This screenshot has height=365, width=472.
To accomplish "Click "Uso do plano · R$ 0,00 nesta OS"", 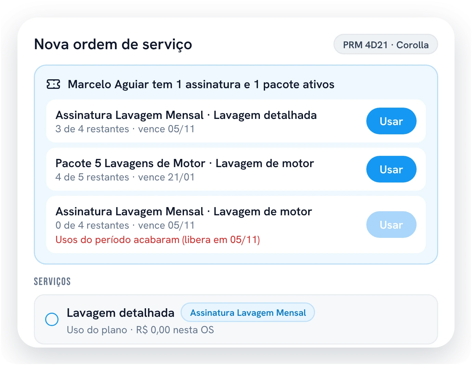I will click(141, 330).
